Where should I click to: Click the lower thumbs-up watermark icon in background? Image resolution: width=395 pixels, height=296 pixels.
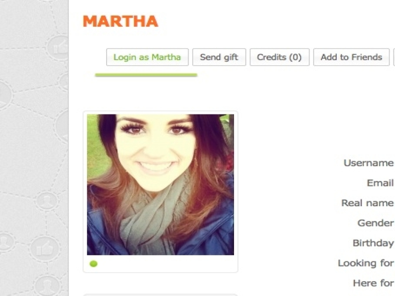45,249
